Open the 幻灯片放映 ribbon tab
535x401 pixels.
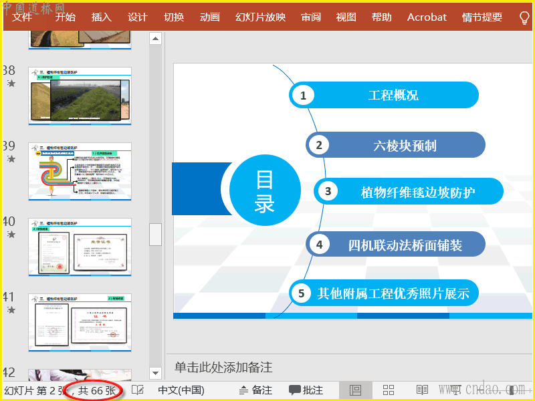click(x=260, y=17)
